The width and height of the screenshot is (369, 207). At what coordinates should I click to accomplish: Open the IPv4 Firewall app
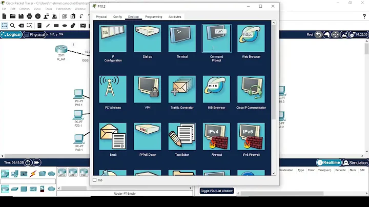[x=216, y=136]
